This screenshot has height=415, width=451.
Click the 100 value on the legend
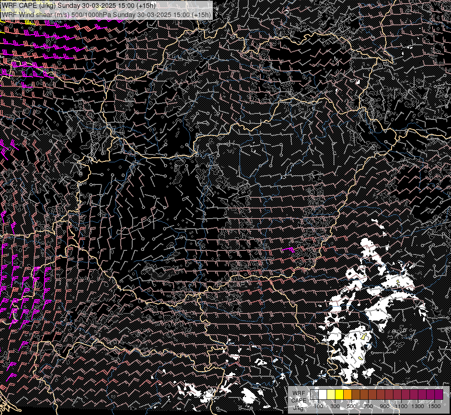(x=318, y=406)
